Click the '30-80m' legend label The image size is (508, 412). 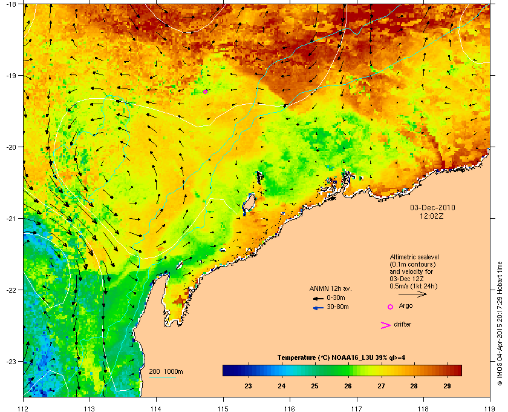[x=337, y=307]
